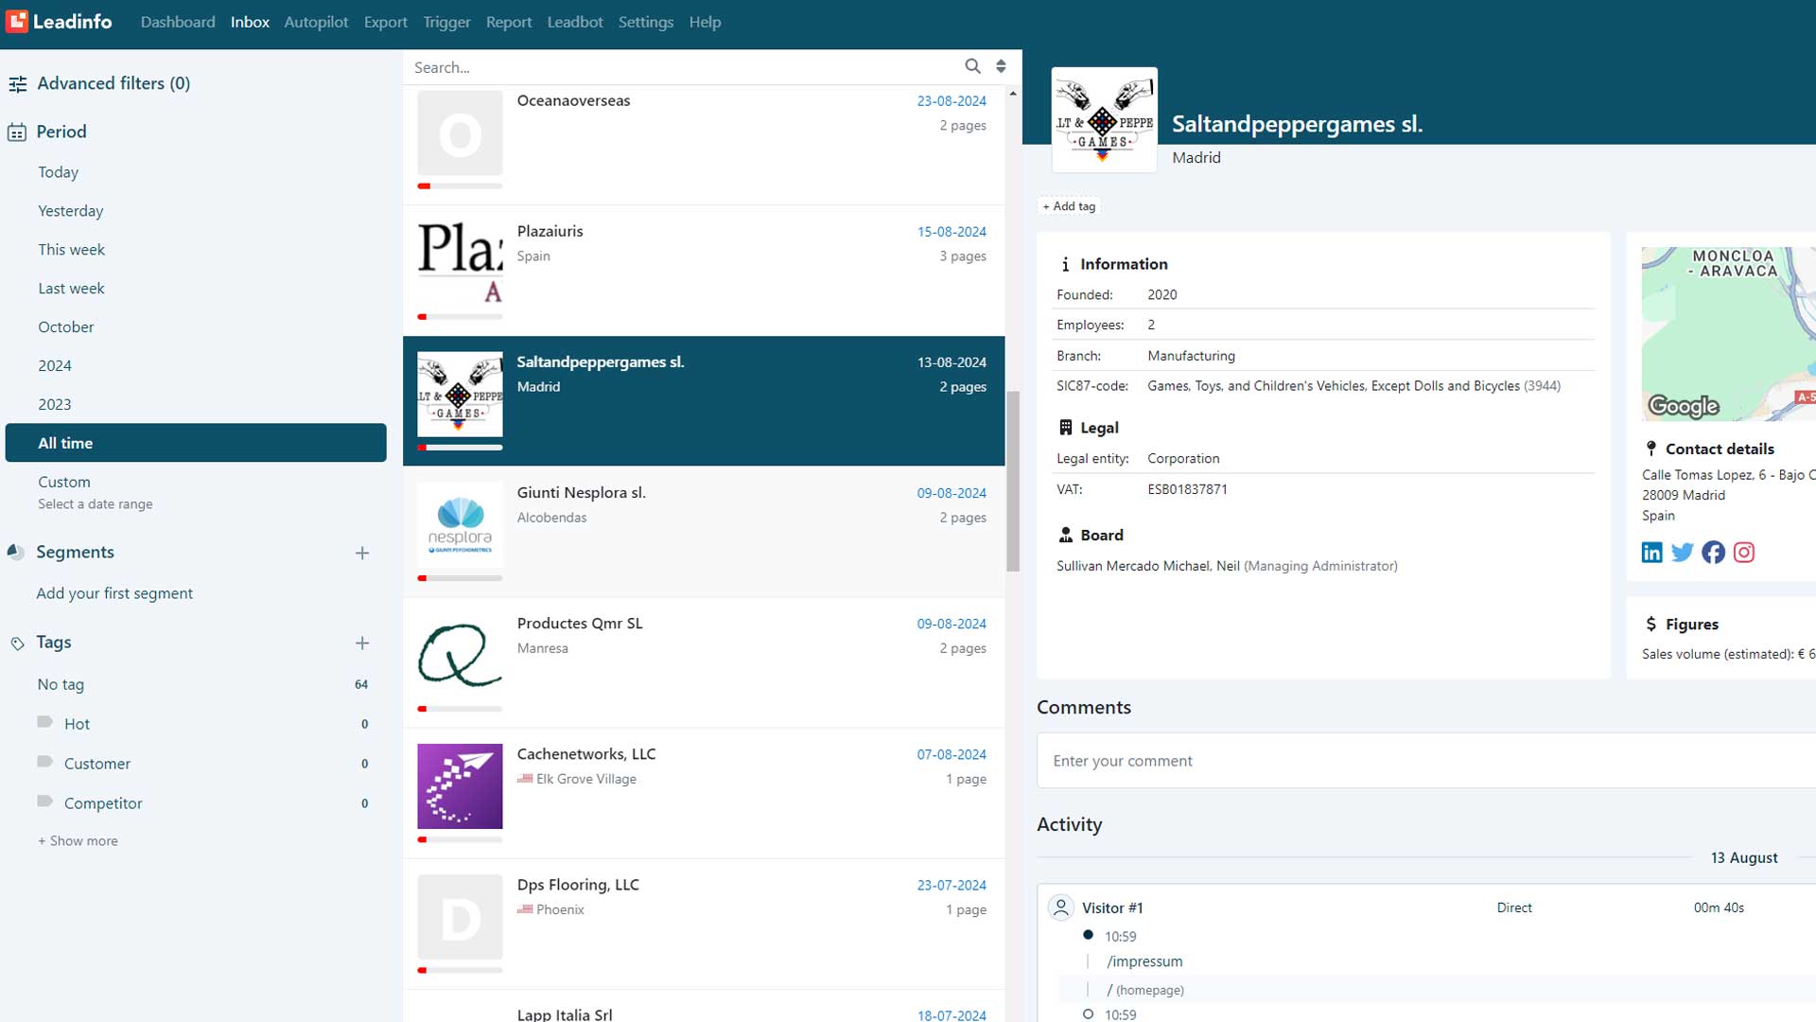This screenshot has height=1022, width=1816.
Task: Click the Segments pie icon
Action: click(15, 552)
